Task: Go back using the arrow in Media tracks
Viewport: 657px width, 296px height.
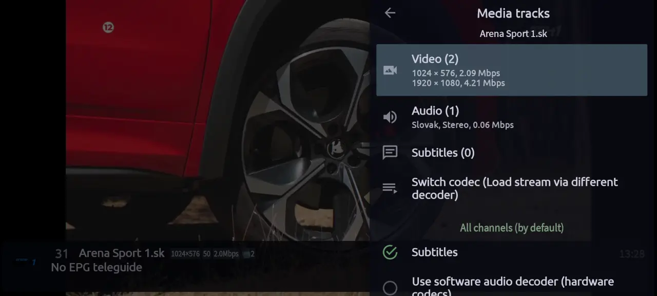Action: [390, 13]
